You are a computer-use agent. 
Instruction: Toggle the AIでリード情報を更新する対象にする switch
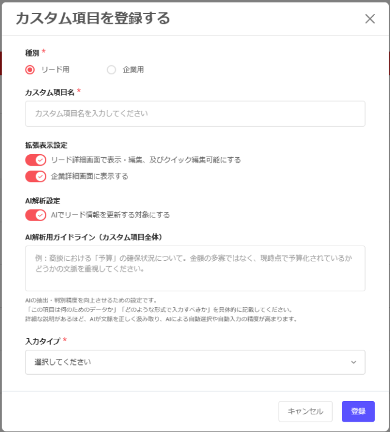pyautogui.click(x=35, y=215)
